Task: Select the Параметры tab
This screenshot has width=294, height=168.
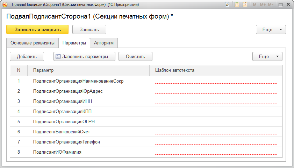Action: (x=74, y=43)
